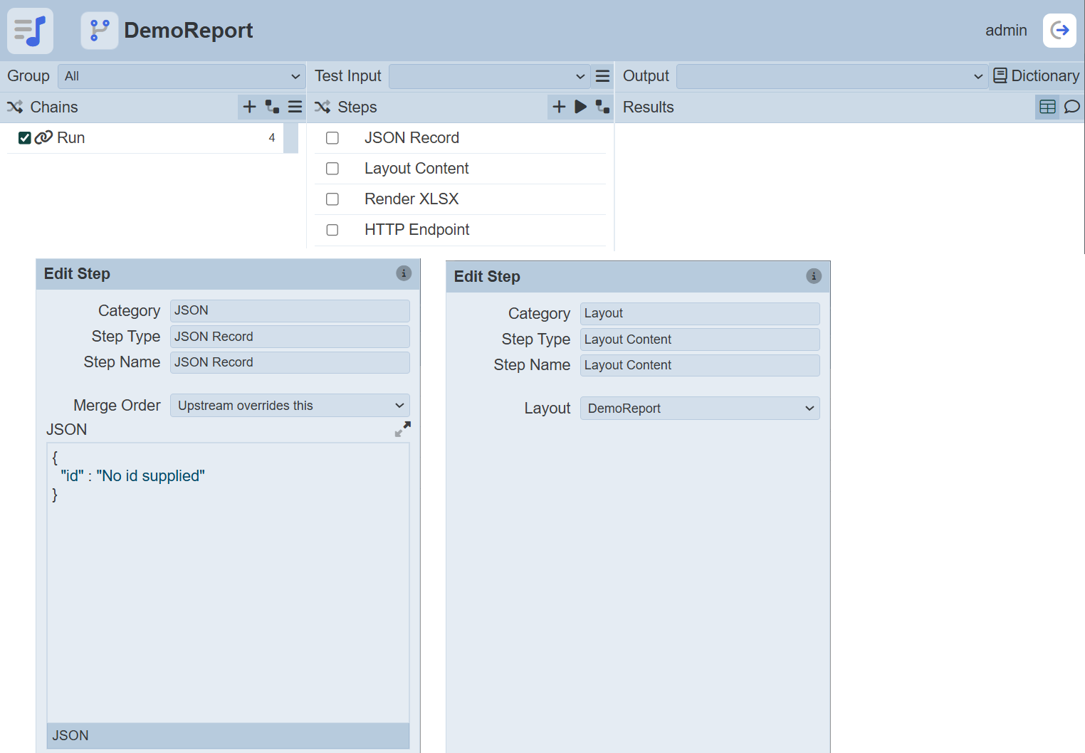Select the Layout Content step row

416,169
